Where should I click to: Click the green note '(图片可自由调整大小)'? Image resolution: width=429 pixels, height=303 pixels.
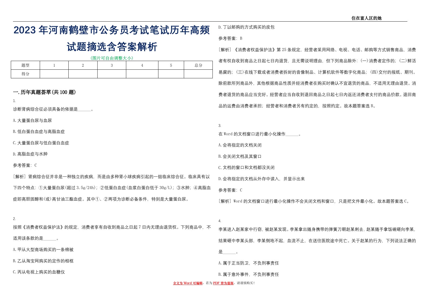click(x=112, y=58)
